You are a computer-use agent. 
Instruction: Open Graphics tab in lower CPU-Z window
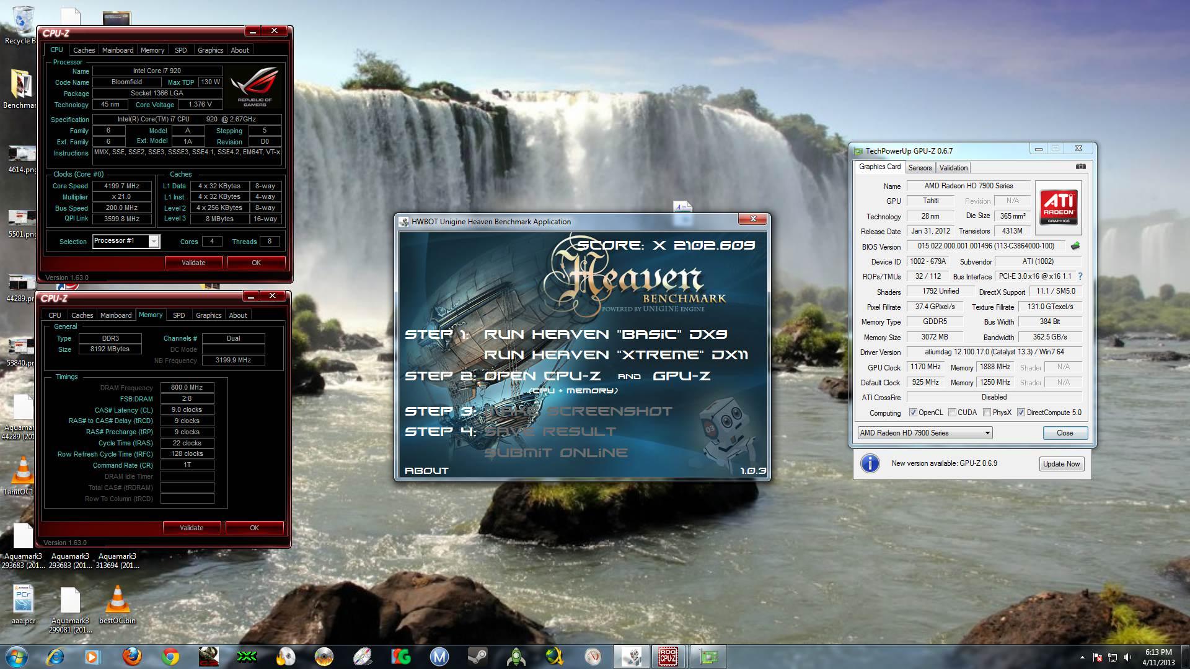tap(209, 315)
